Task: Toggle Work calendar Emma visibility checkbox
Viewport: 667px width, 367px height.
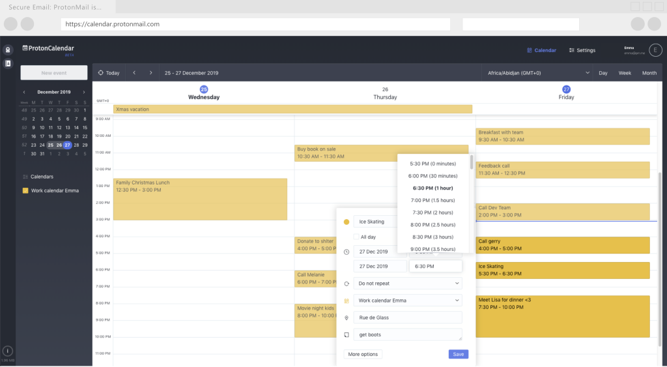Action: pyautogui.click(x=25, y=190)
